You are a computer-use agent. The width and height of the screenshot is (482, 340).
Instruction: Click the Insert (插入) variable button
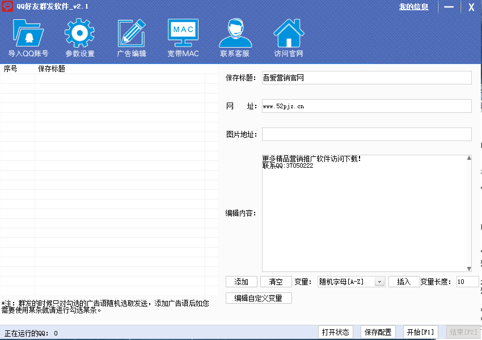pos(404,282)
